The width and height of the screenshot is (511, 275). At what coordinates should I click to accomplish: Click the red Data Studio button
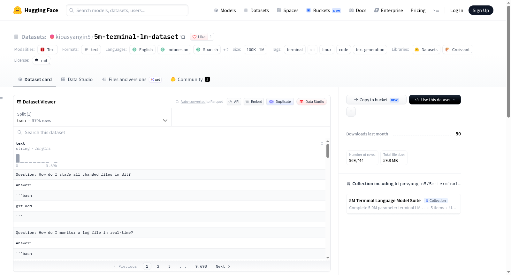pyautogui.click(x=312, y=102)
